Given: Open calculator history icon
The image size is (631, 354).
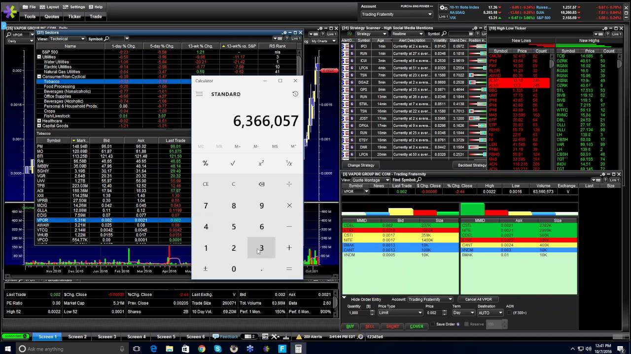Looking at the screenshot, I should 295,94.
